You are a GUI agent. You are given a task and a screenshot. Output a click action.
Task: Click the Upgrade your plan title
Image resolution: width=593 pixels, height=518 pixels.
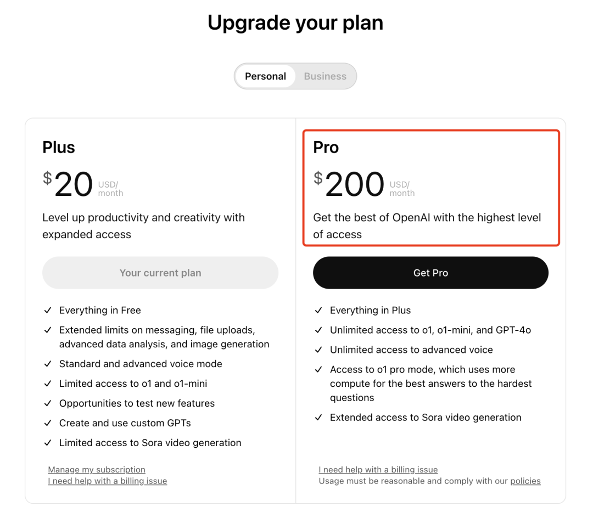point(295,23)
